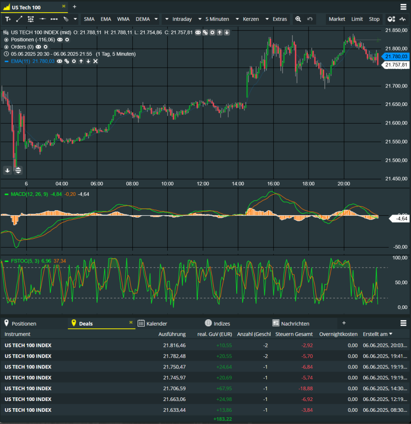411x424 pixels.
Task: Open the Kerzen chart type dropdown
Action: 247,19
